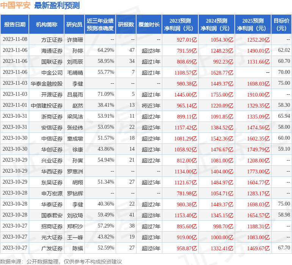Image resolution: width=292 pixels, height=265 pixels.
Task: Click analyst name 刘欣琦
Action: [75, 215]
